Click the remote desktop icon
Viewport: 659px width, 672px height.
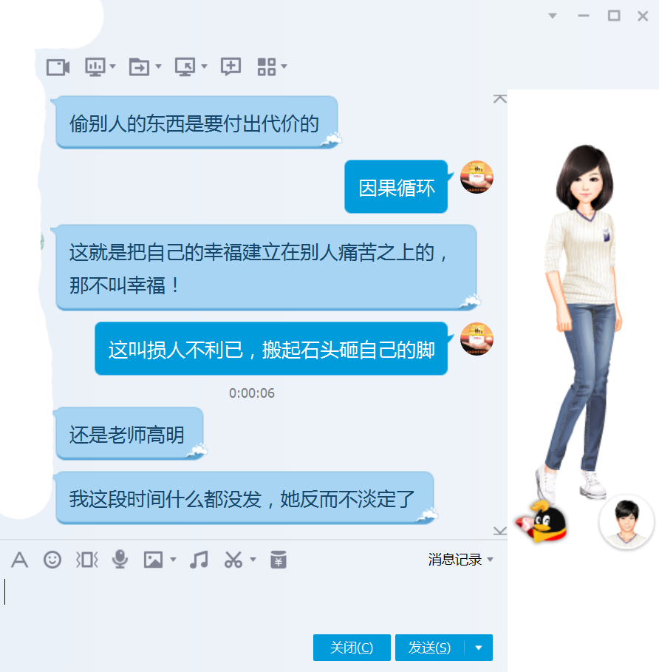pos(185,67)
